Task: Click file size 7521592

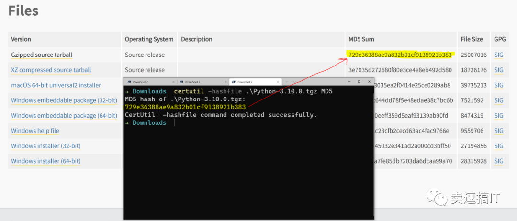Action: coord(472,100)
